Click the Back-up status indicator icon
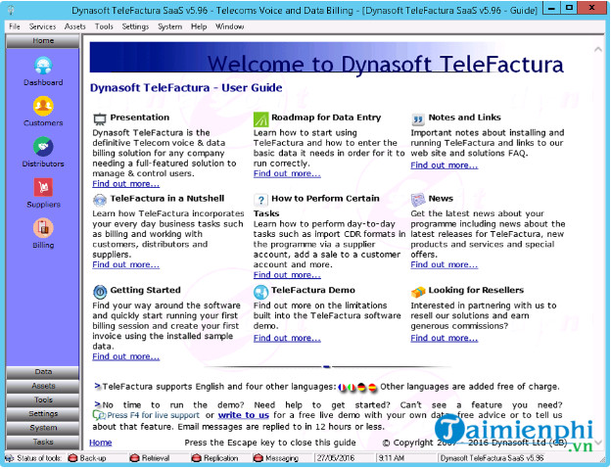The width and height of the screenshot is (611, 469). [72, 458]
